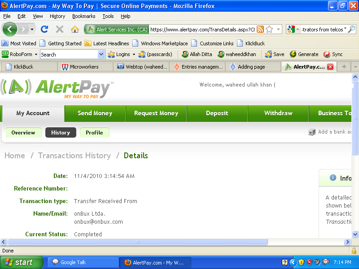
Task: Click the RSS feed icon in address bar
Action: point(260,29)
